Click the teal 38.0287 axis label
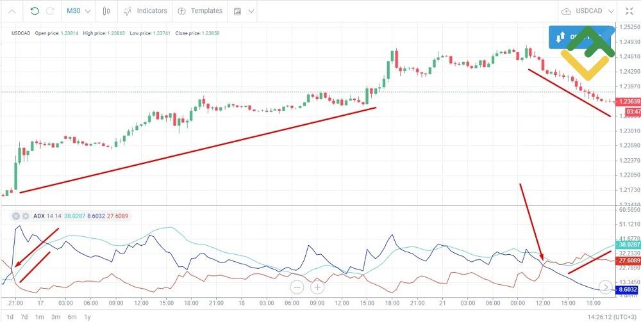This screenshot has width=641, height=322. [x=629, y=245]
